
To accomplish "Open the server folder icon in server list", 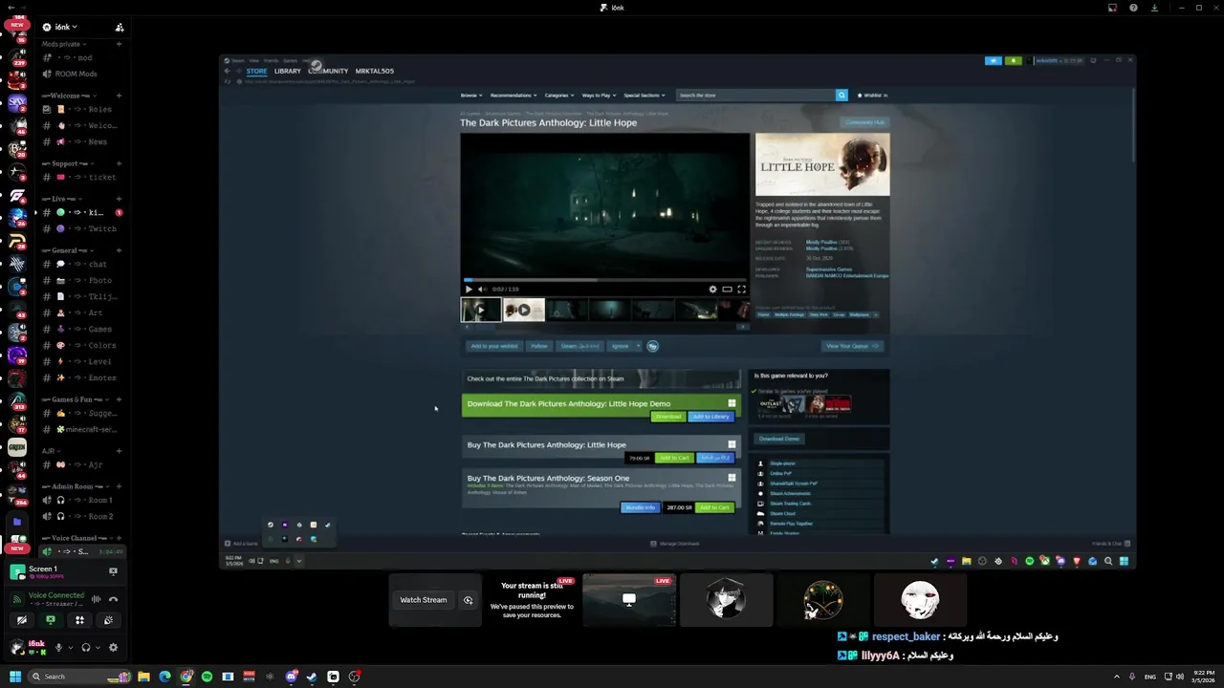I will coord(17,523).
